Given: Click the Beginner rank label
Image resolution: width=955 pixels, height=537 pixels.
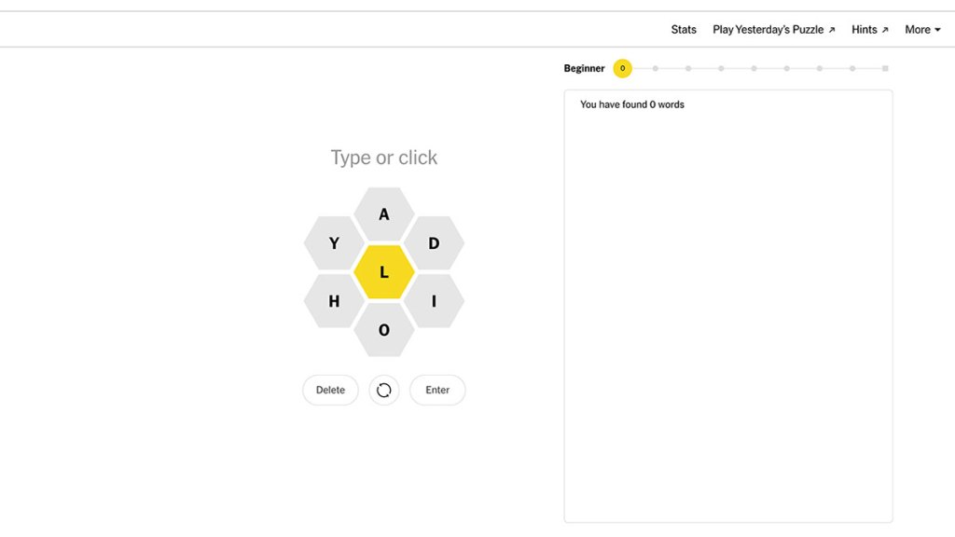Looking at the screenshot, I should tap(584, 68).
